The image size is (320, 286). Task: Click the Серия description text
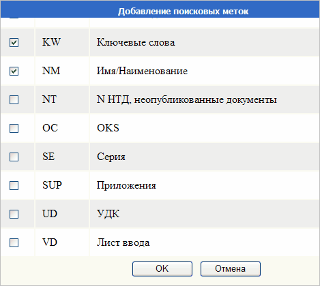coord(111,157)
